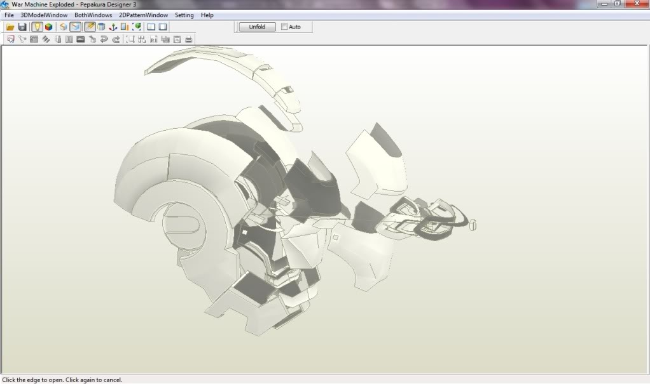Click the bar-chart style toolbar icon

(165, 39)
